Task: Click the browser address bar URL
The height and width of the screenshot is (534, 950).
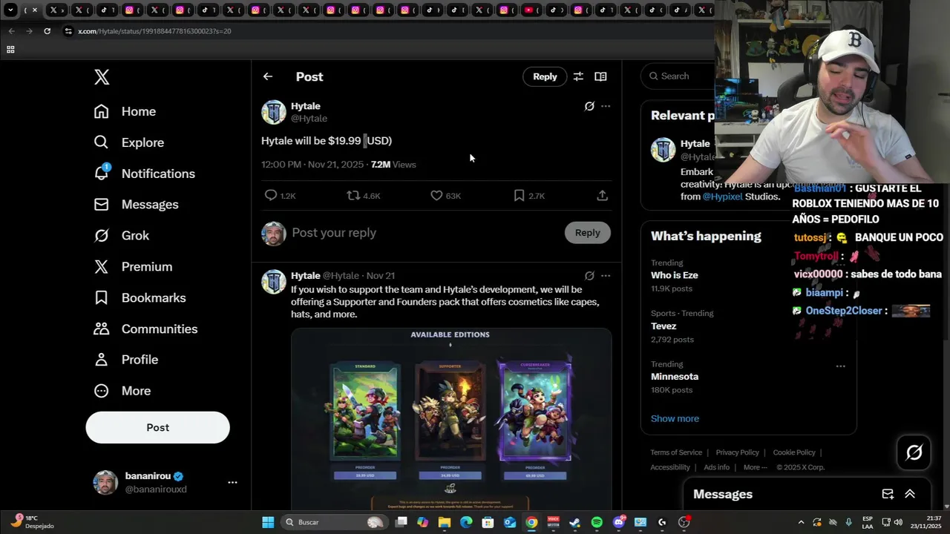Action: [154, 31]
